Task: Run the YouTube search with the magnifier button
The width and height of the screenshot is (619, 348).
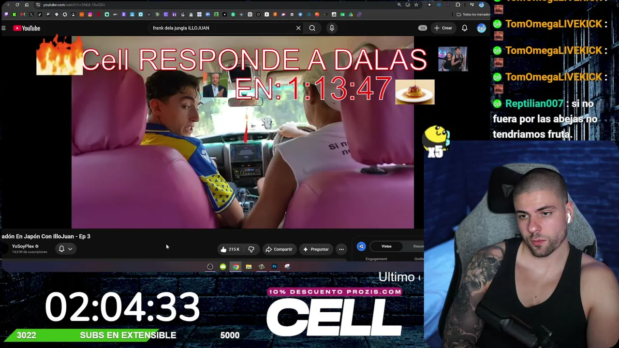Action: point(312,28)
